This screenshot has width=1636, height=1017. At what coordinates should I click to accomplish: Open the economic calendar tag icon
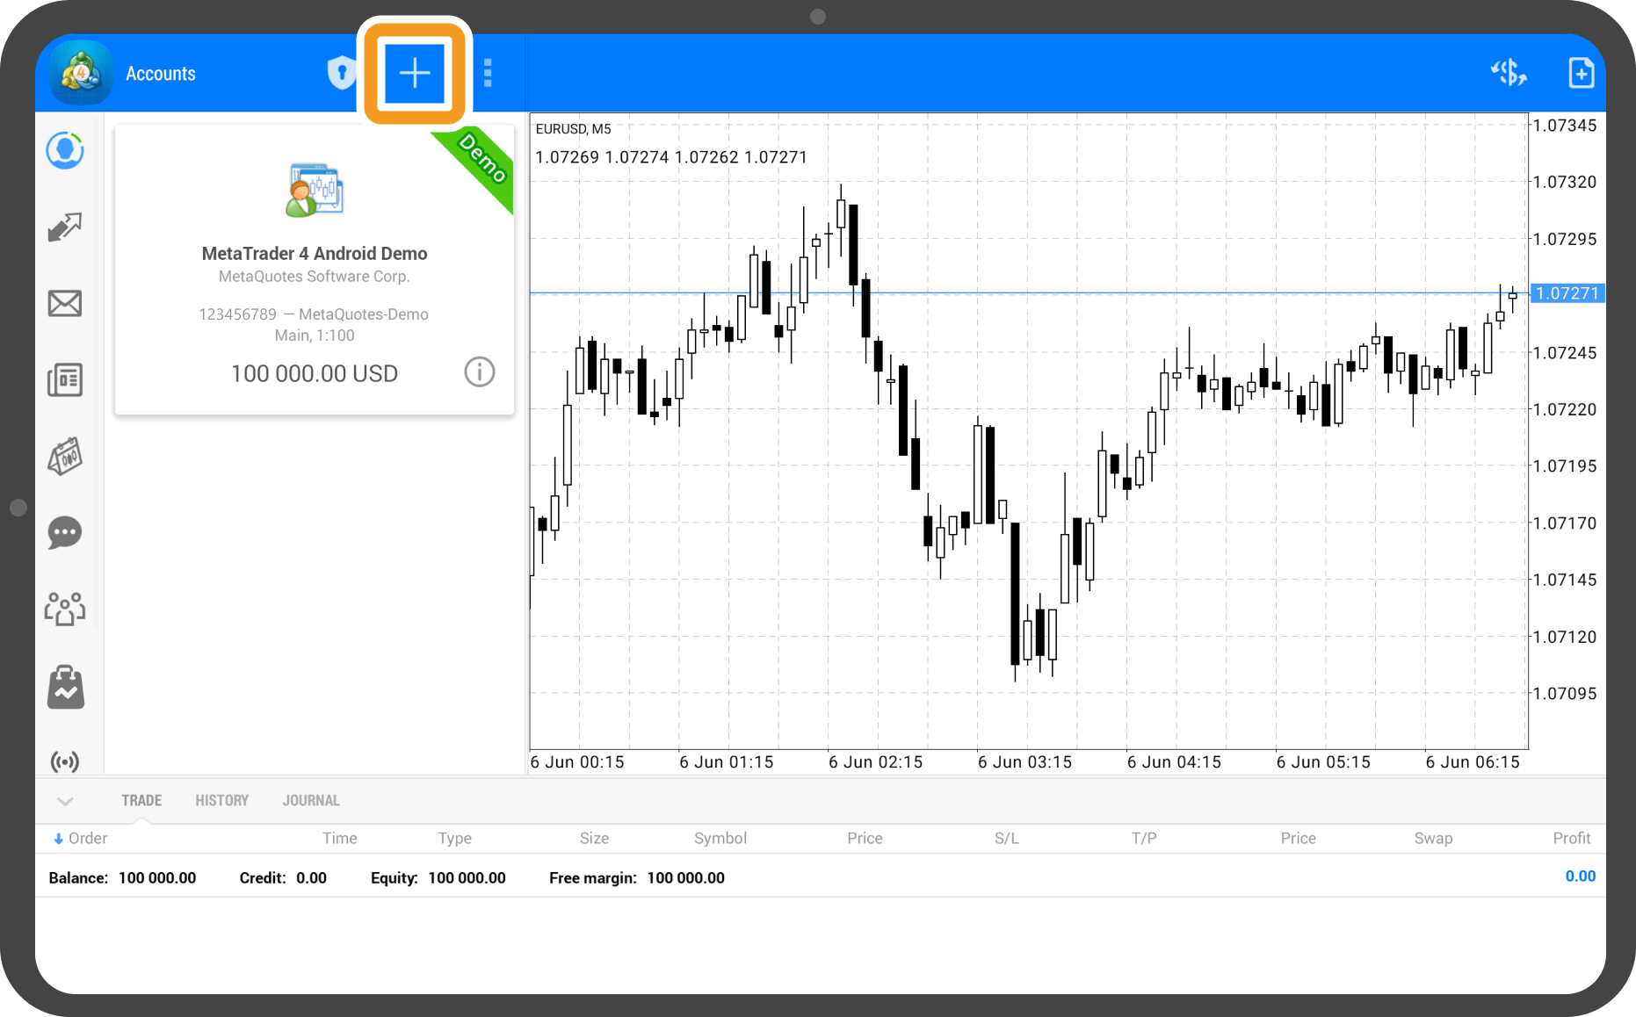65,457
